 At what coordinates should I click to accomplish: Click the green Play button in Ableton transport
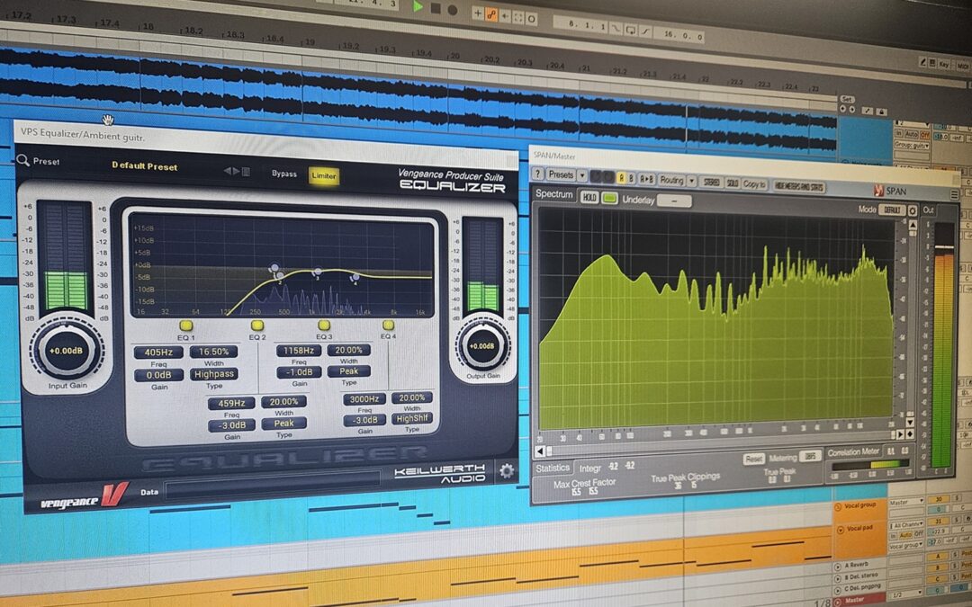pyautogui.click(x=418, y=7)
